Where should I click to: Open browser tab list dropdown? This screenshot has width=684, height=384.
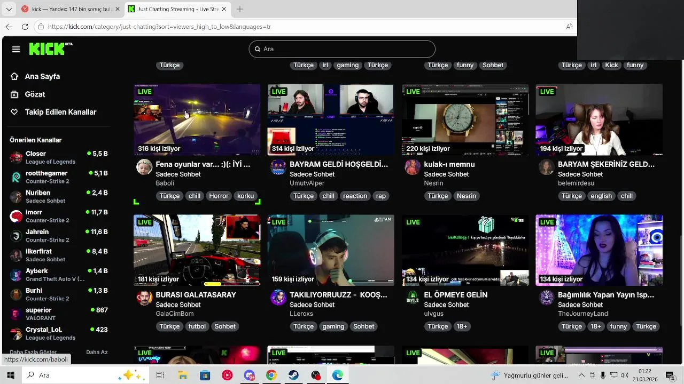[9, 9]
